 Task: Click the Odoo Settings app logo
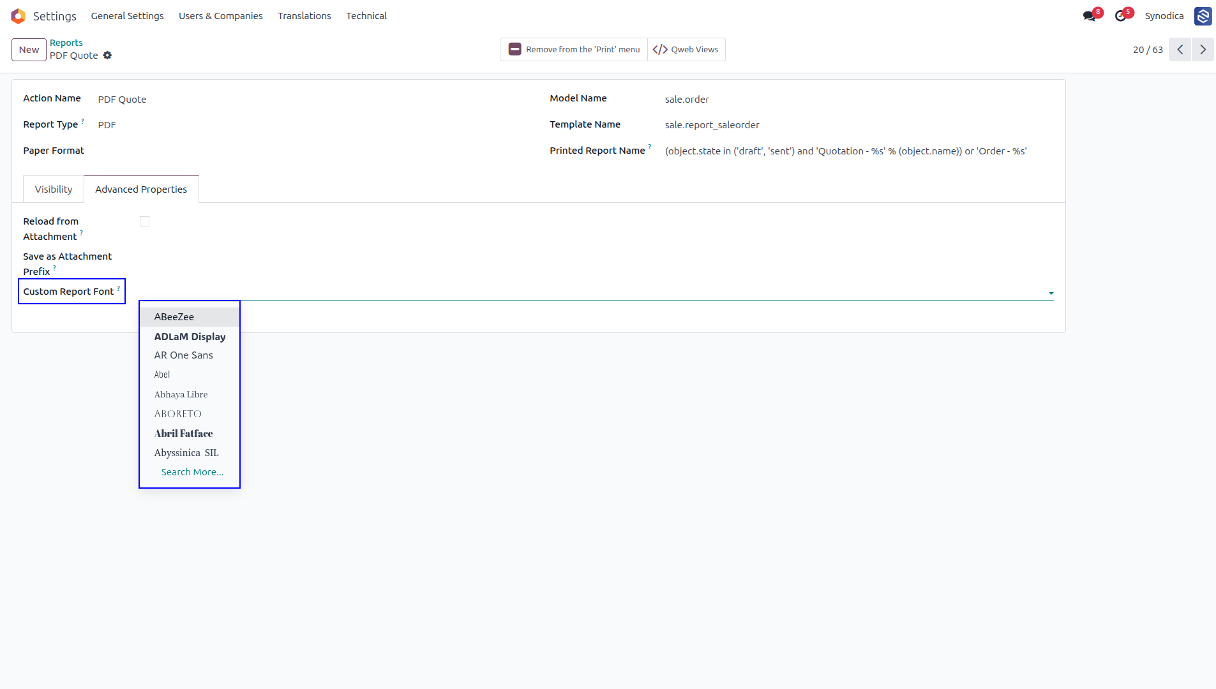pyautogui.click(x=18, y=16)
